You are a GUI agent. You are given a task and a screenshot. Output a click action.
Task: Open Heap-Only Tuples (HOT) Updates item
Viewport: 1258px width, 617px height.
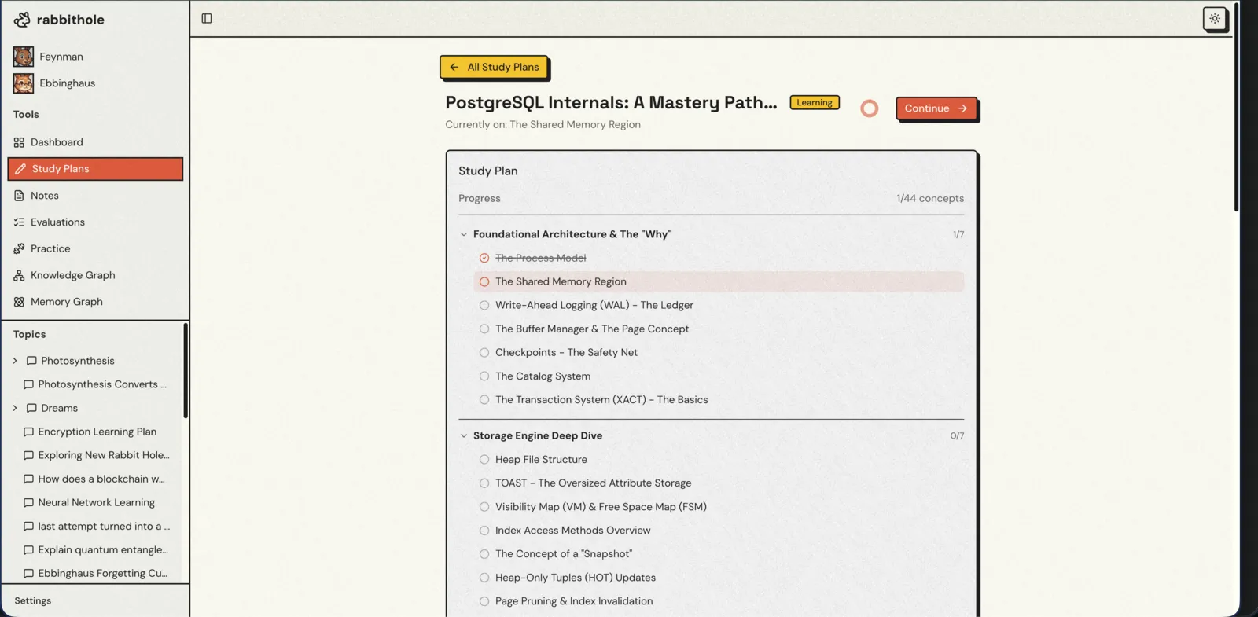click(x=576, y=578)
